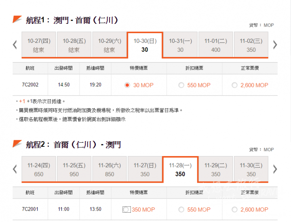Choose 2,600 MOP normal fare for flight 7C2001
The width and height of the screenshot is (291, 222).
point(234,209)
